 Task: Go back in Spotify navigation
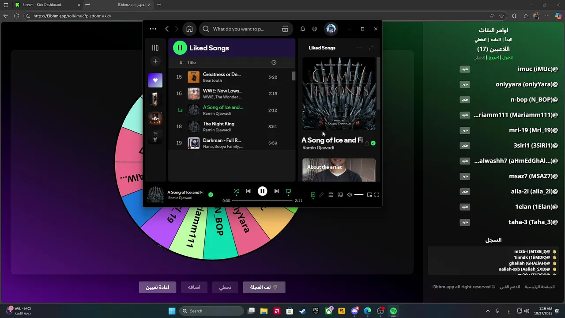click(167, 29)
